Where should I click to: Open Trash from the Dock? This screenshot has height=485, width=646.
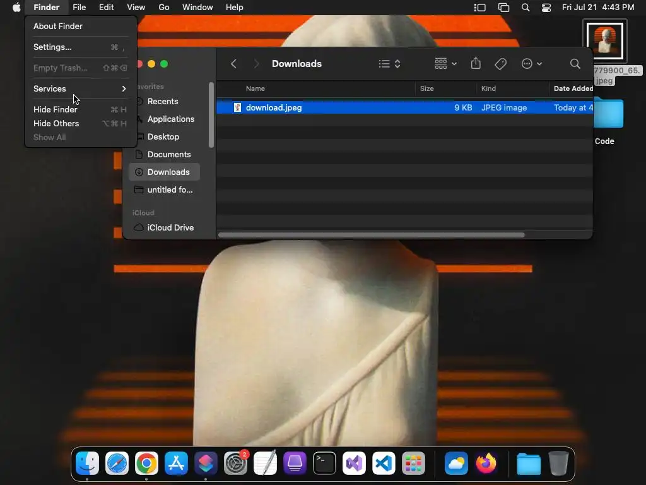tap(559, 463)
